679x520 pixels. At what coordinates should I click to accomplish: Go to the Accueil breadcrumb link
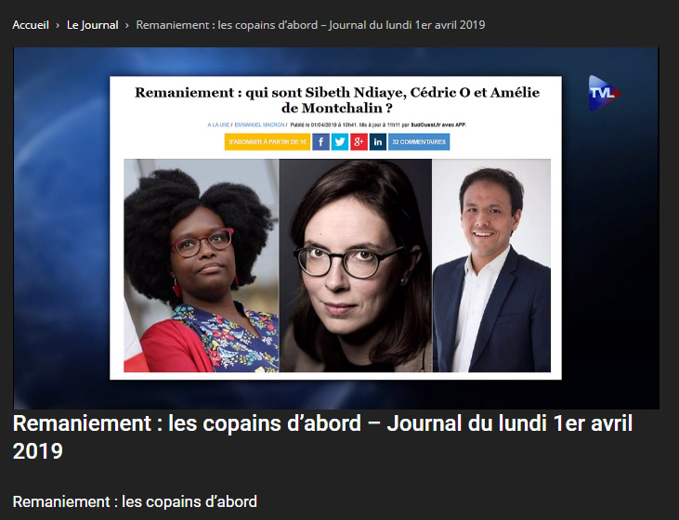[31, 25]
